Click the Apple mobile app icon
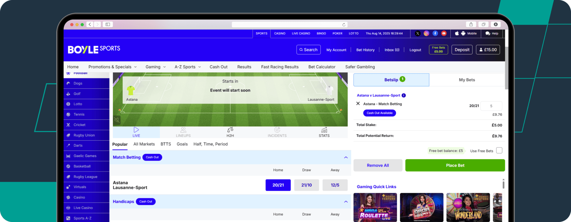This screenshot has height=222, width=571. (x=457, y=33)
